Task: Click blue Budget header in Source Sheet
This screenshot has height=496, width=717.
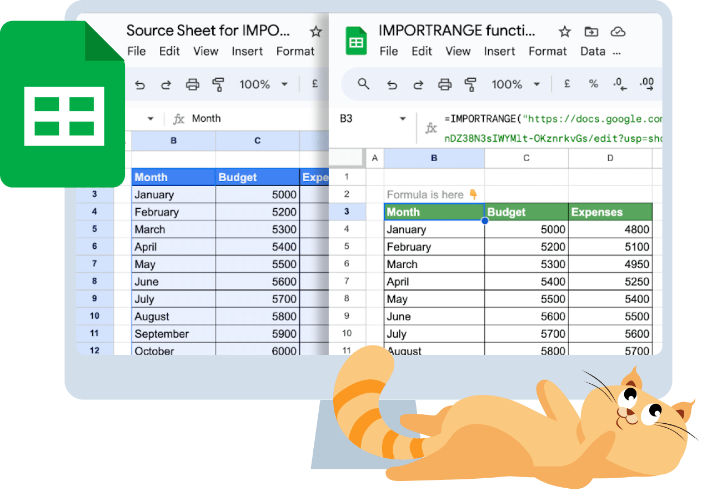Action: click(257, 177)
